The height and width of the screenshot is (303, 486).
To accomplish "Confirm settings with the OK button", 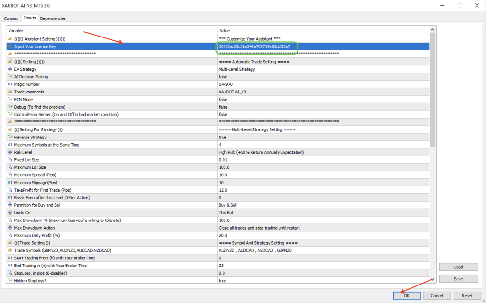I will pyautogui.click(x=407, y=295).
